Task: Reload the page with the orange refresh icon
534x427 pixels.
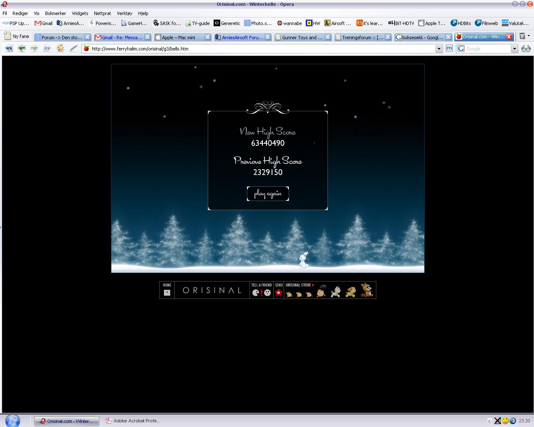Action: click(60, 48)
